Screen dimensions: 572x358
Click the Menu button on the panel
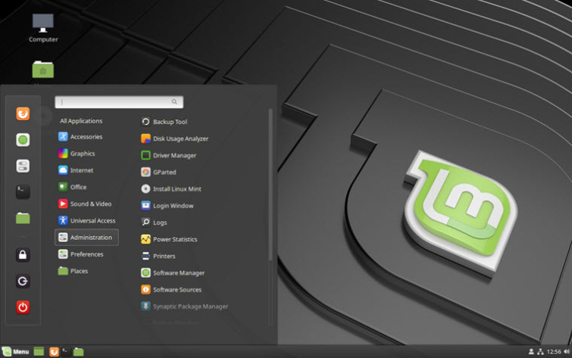pyautogui.click(x=15, y=351)
